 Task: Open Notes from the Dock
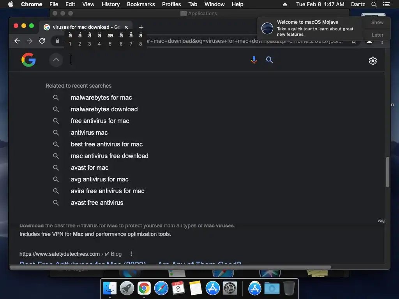point(196,288)
